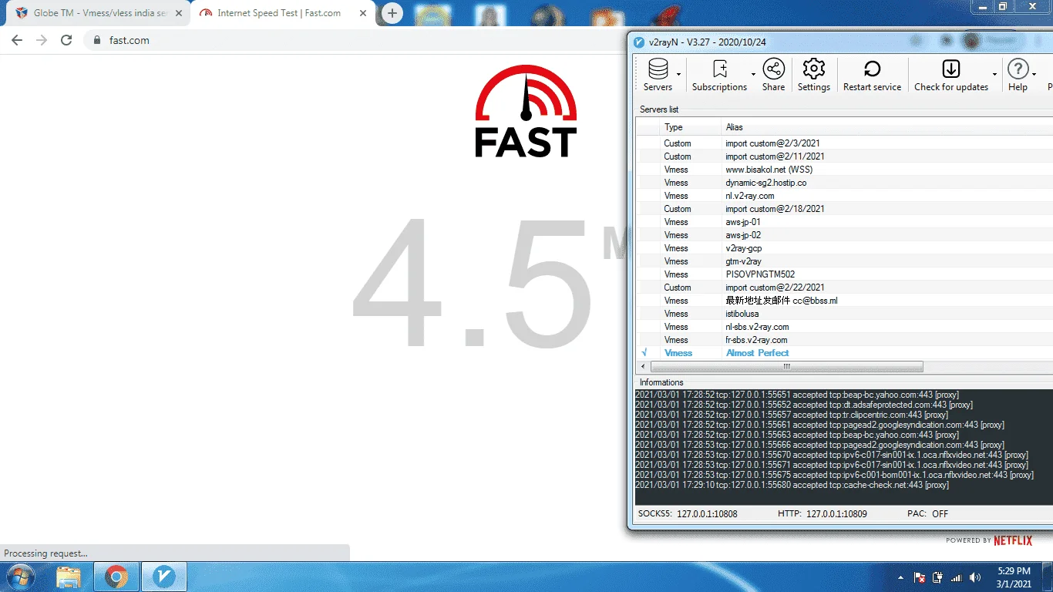Open the Servers toolbar icon in v2rayN

pyautogui.click(x=658, y=69)
